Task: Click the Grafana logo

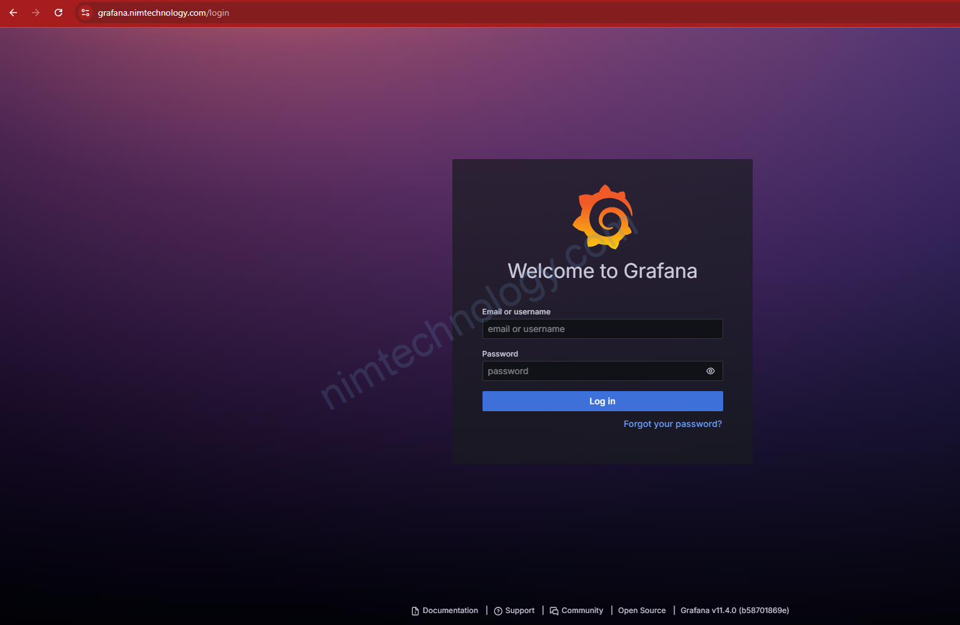Action: coord(603,217)
